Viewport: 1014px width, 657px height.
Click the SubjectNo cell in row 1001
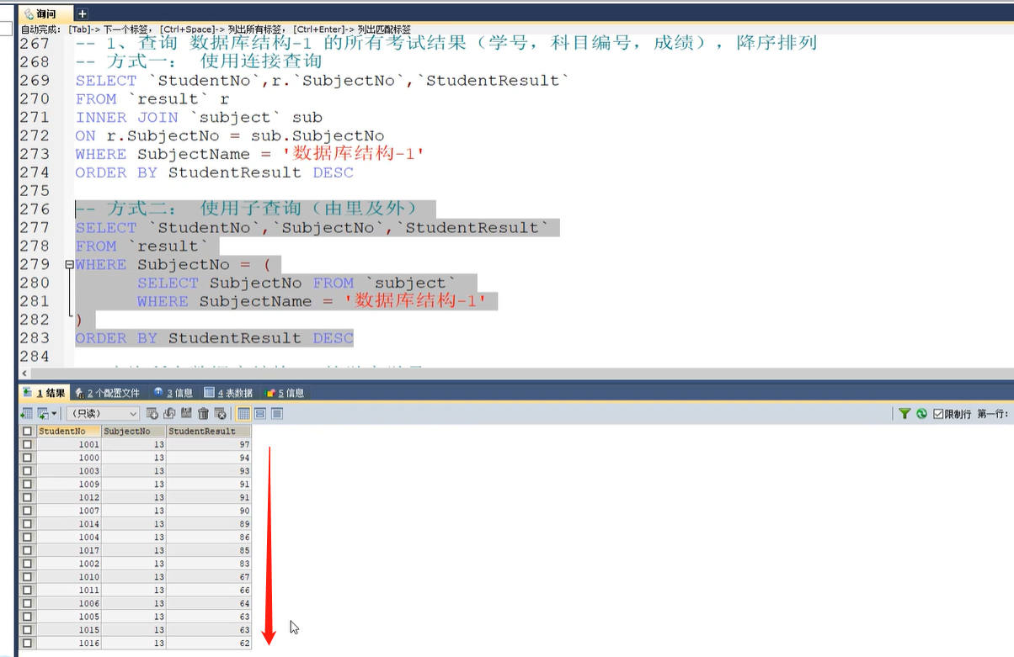point(133,444)
